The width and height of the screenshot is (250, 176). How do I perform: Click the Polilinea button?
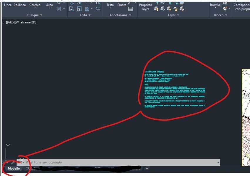click(20, 5)
